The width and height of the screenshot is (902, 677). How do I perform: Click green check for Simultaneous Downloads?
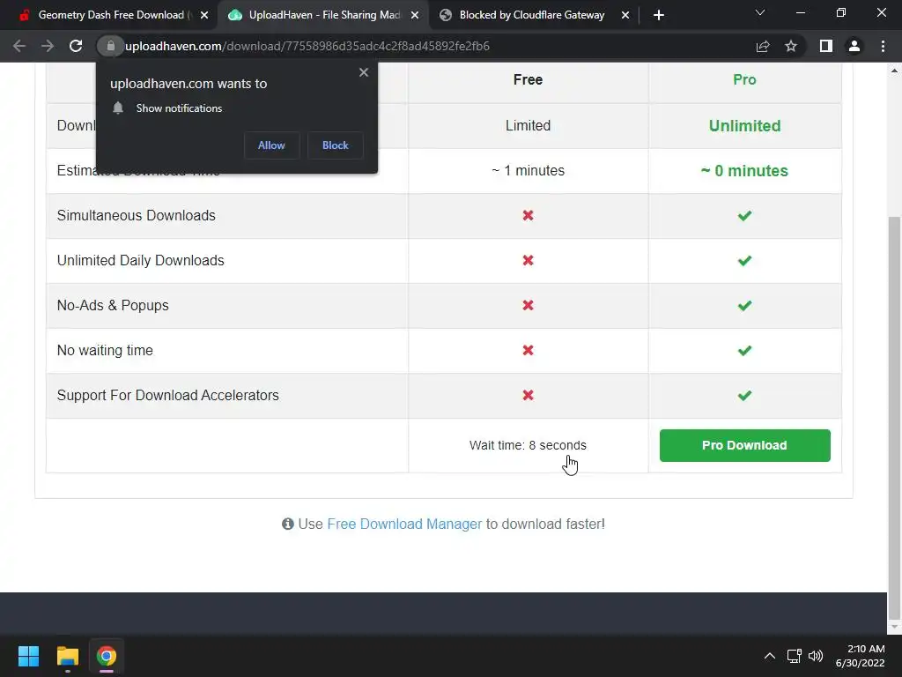click(x=744, y=215)
